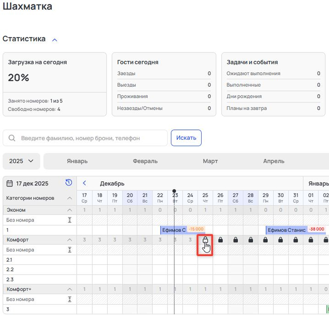Select the Апрель month tab
Viewport: 329px width, 317px height.
pos(274,161)
